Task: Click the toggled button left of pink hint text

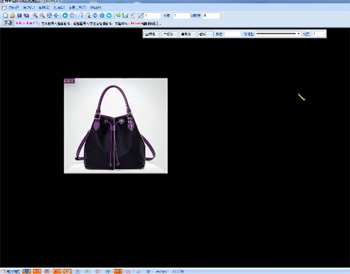Action: point(8,23)
